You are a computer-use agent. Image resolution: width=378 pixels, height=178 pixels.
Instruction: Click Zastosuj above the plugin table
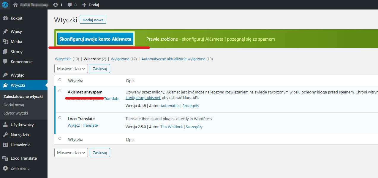100,69
